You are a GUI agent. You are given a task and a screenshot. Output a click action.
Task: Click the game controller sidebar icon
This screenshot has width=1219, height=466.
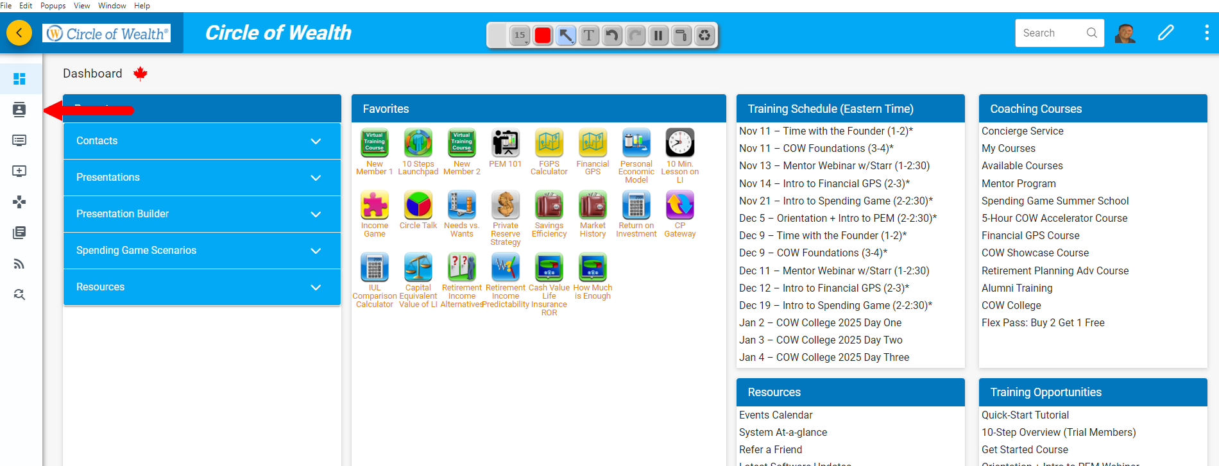pyautogui.click(x=19, y=202)
